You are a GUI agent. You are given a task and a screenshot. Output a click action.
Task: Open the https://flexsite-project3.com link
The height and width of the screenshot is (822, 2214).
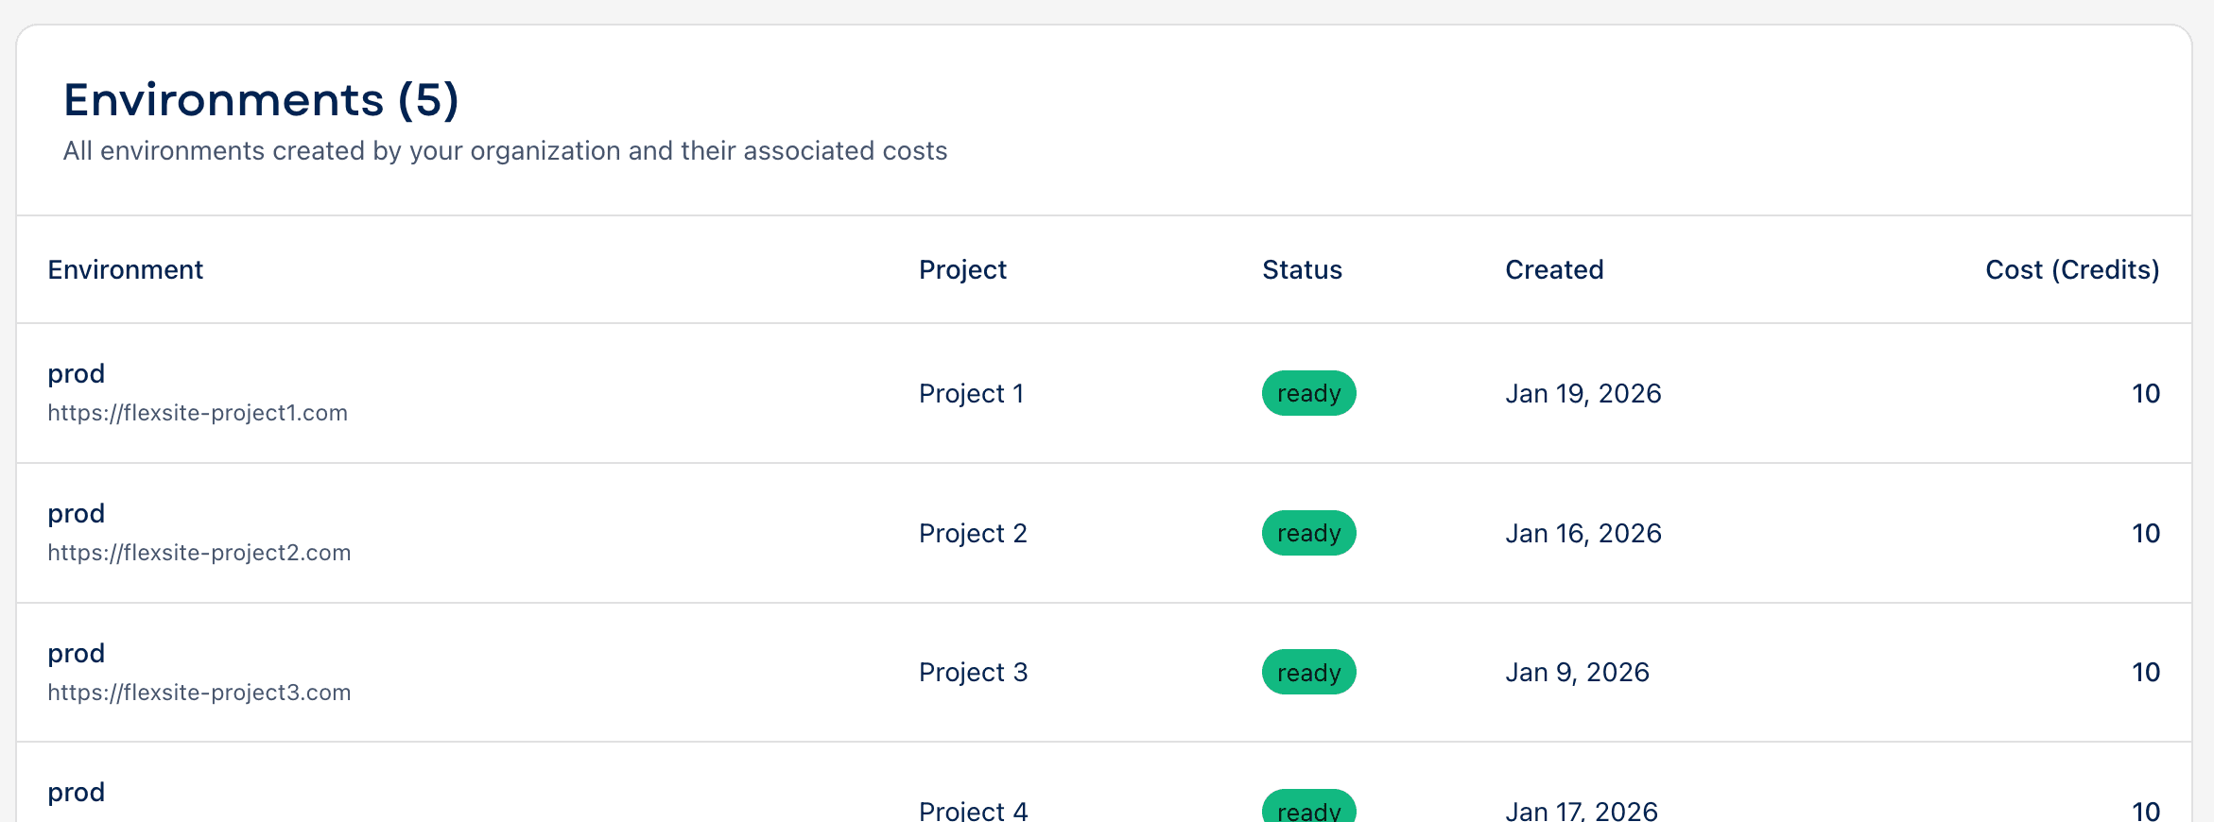click(199, 692)
